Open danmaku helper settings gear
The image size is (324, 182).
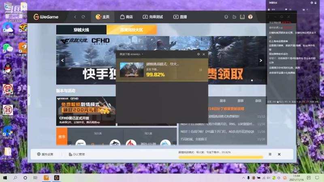tap(312, 3)
